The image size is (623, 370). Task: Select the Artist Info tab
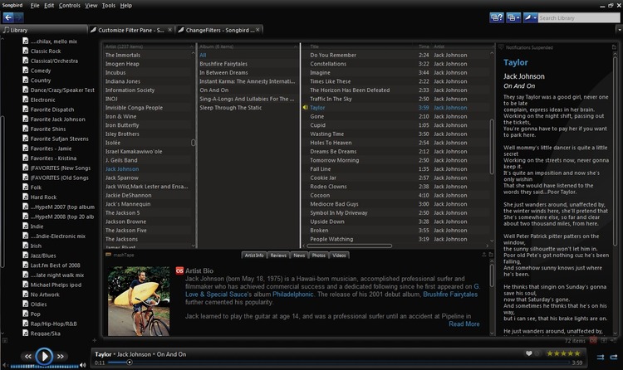[x=254, y=256]
